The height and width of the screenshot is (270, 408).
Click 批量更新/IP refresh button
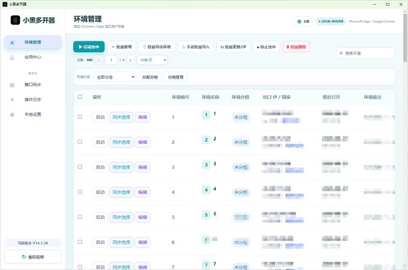(x=233, y=47)
